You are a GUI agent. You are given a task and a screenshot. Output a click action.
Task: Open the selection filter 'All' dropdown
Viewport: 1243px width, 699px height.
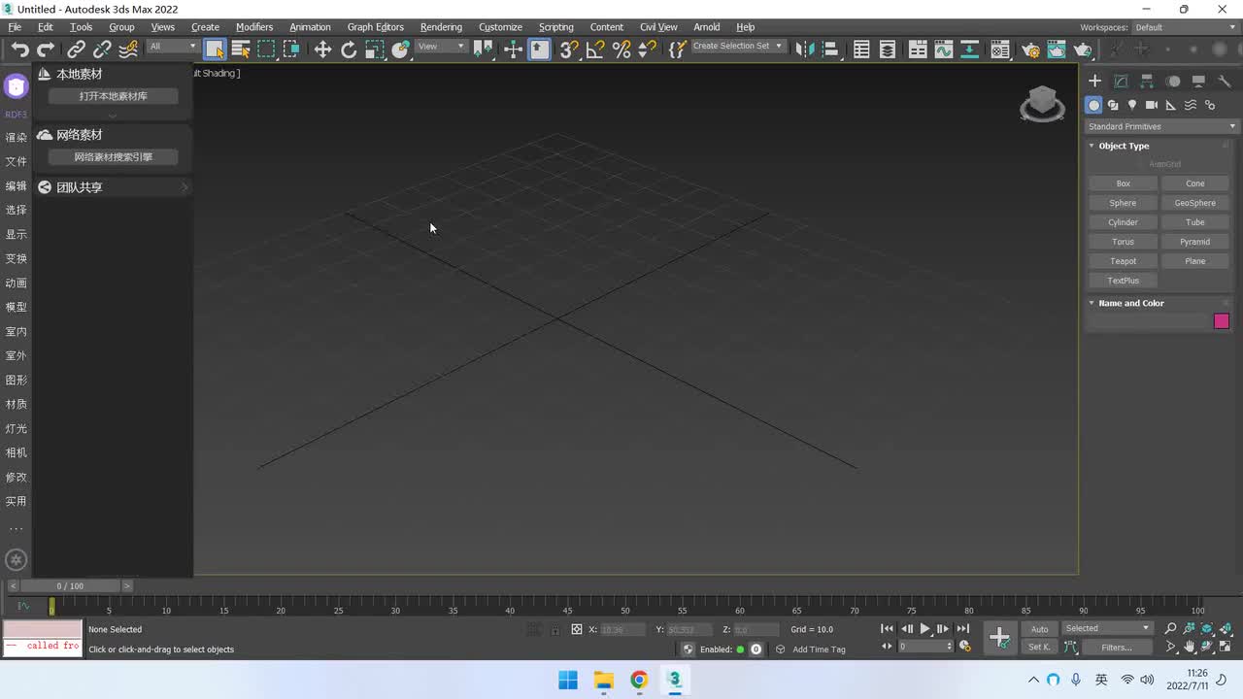(173, 47)
